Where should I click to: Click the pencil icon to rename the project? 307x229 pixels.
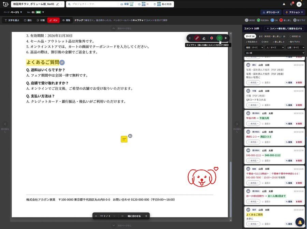57,4
